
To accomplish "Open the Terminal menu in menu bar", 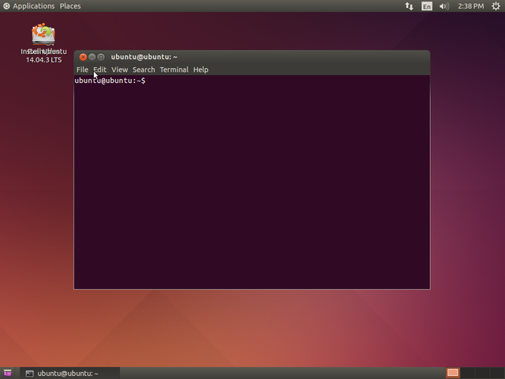I will tap(174, 69).
